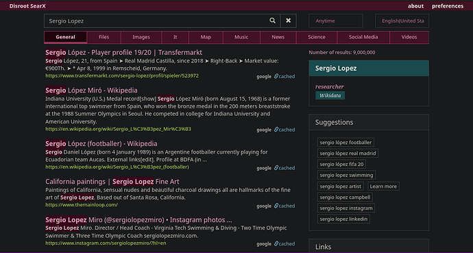The image size is (473, 253).
Task: Switch to the Music tab
Action: pos(241,37)
